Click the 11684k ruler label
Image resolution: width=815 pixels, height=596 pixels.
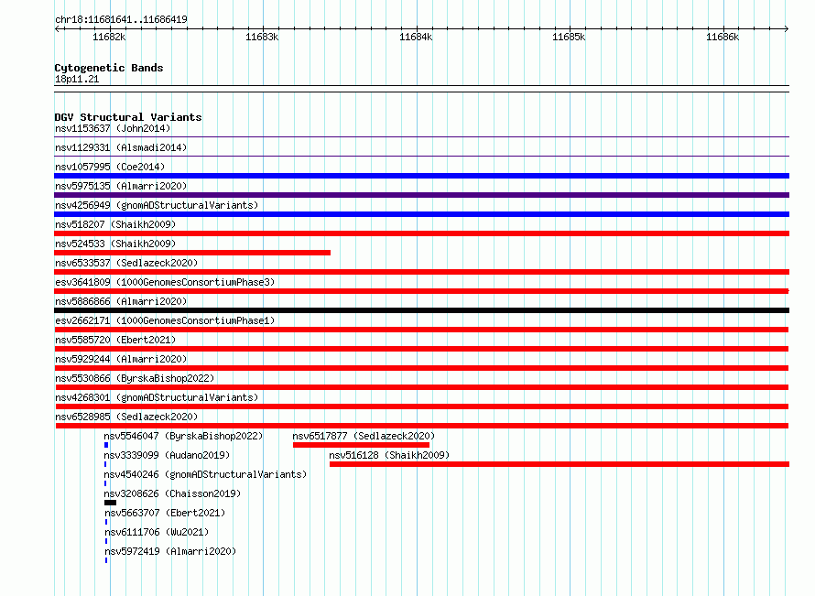tap(416, 37)
